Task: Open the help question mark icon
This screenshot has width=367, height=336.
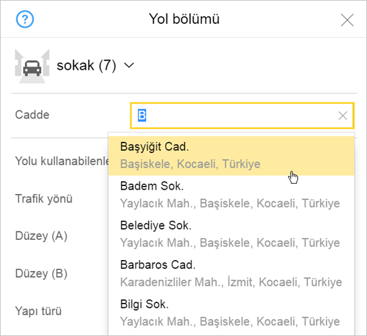Action: (25, 19)
